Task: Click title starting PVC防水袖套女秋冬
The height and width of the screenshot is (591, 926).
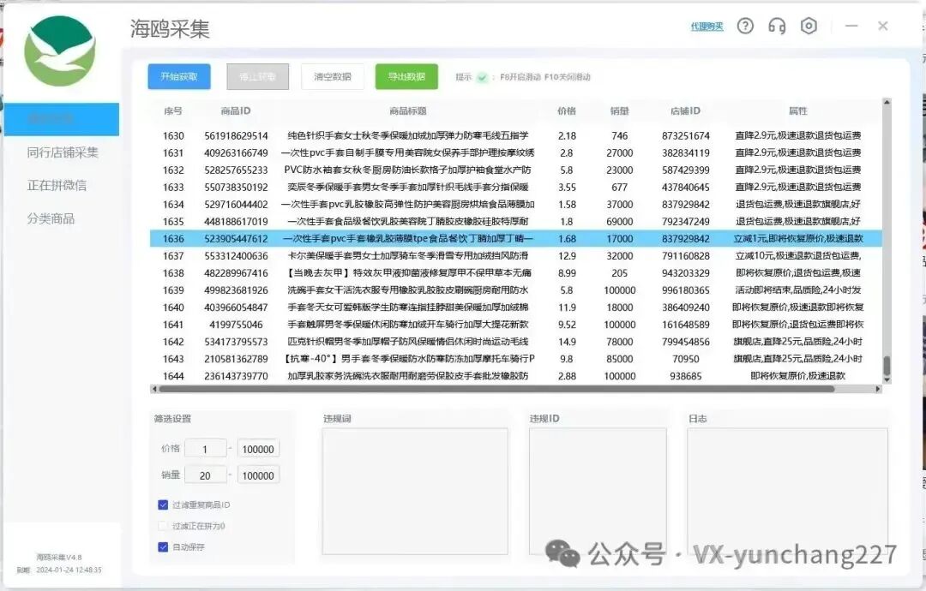Action: (407, 170)
